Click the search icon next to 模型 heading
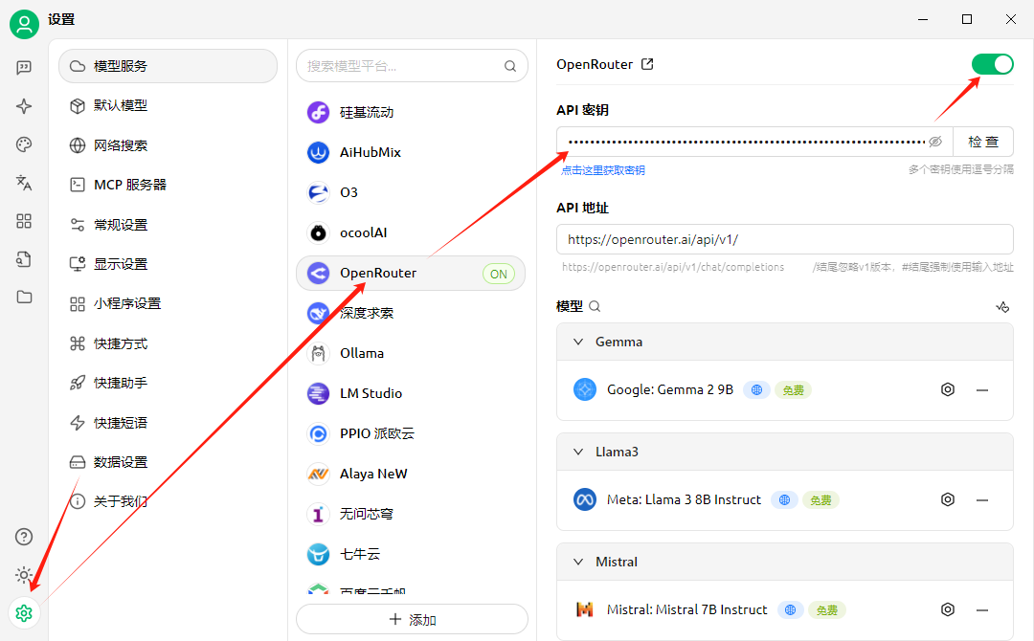This screenshot has height=641, width=1034. tap(595, 307)
